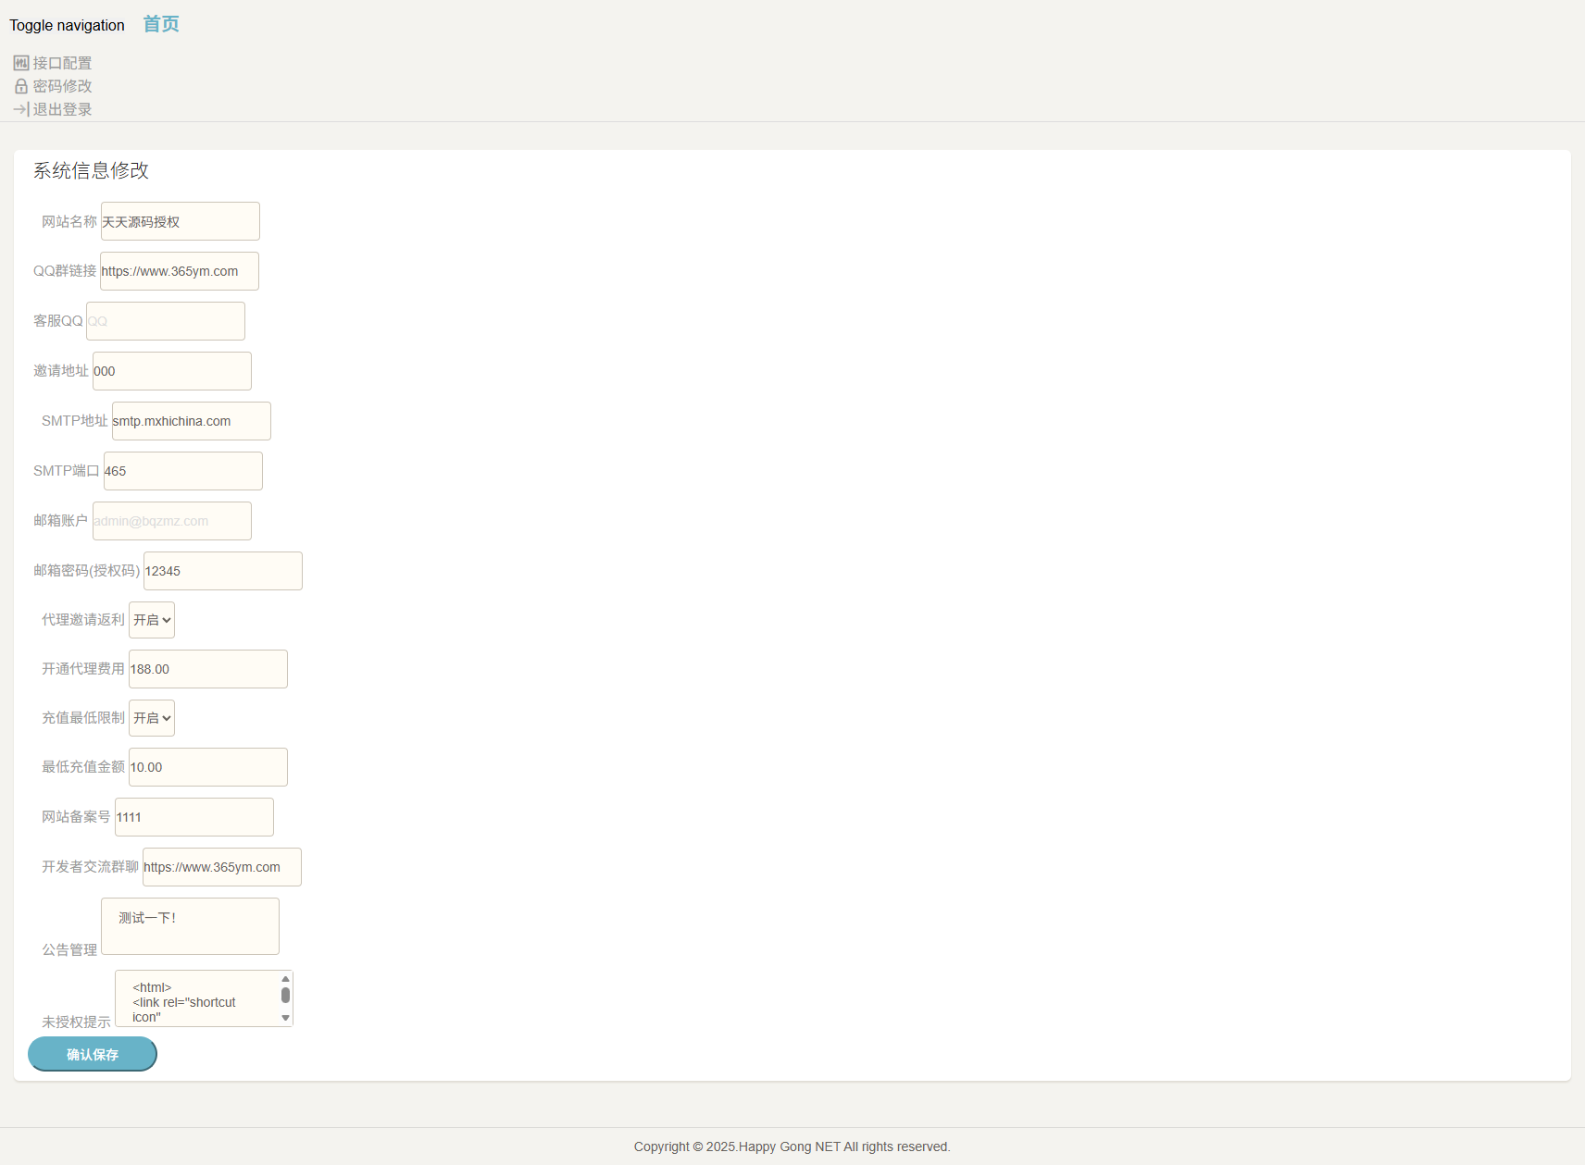Viewport: 1585px width, 1165px height.
Task: Open the 密码修改 menu item
Action: [x=62, y=86]
